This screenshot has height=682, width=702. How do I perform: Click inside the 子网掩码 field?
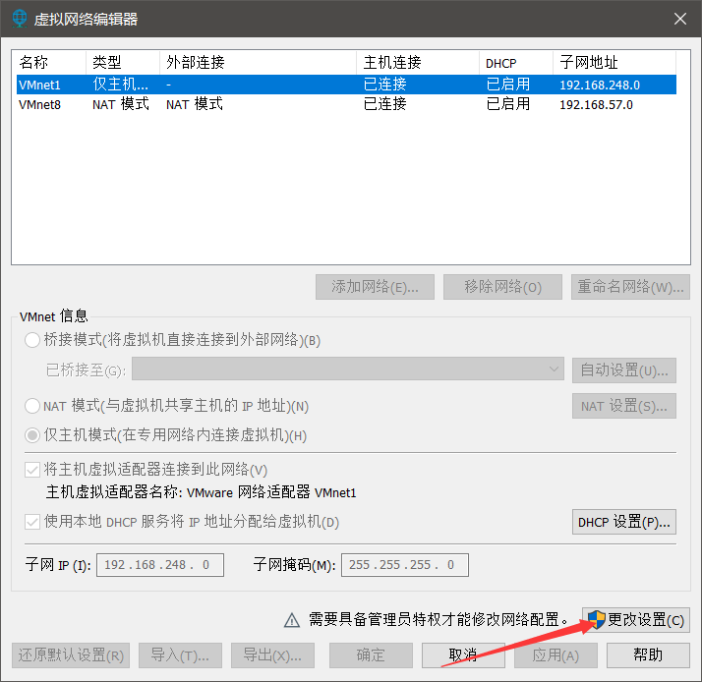click(405, 565)
